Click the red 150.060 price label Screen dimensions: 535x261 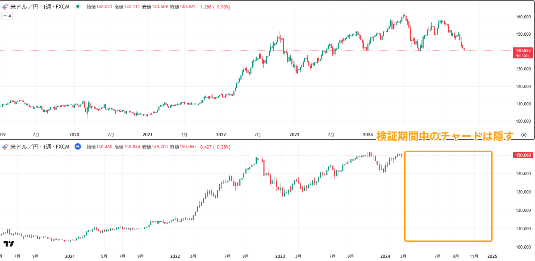coord(523,155)
